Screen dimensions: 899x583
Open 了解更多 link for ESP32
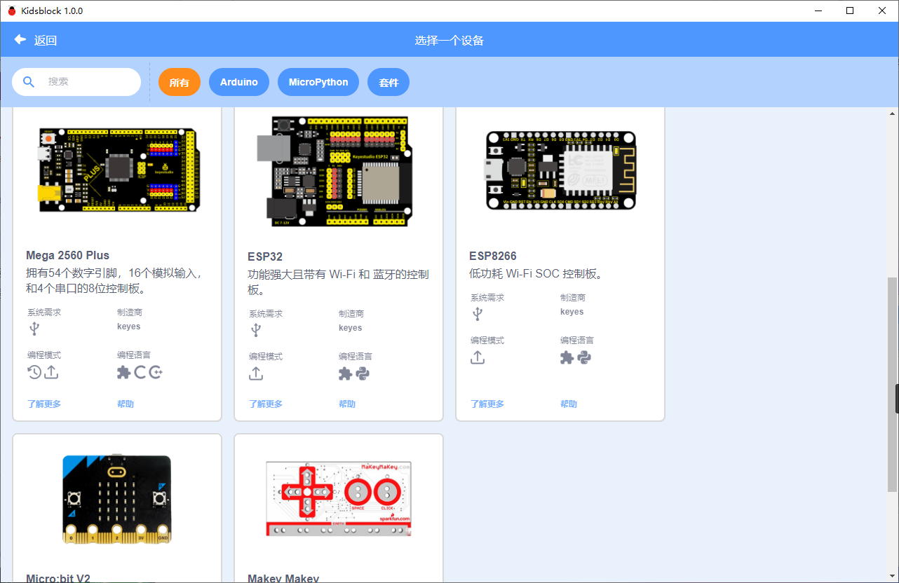tap(266, 404)
